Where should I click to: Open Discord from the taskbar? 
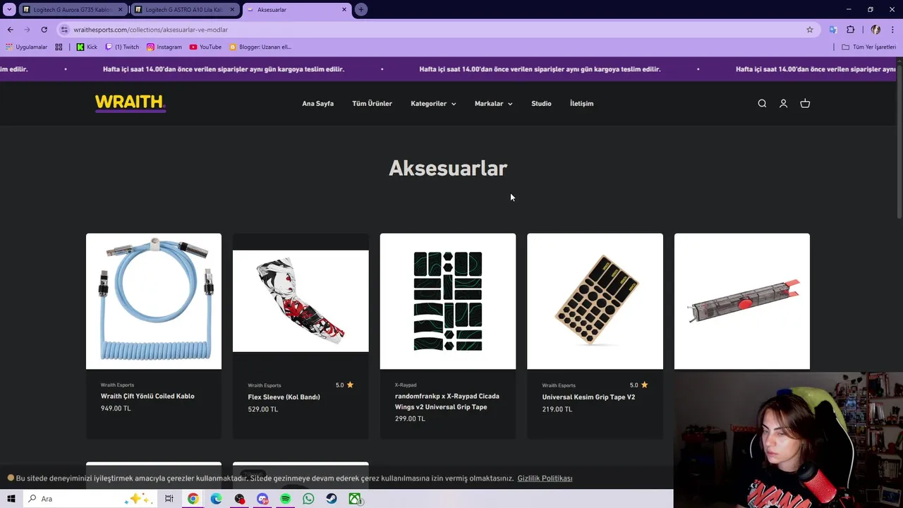point(262,499)
